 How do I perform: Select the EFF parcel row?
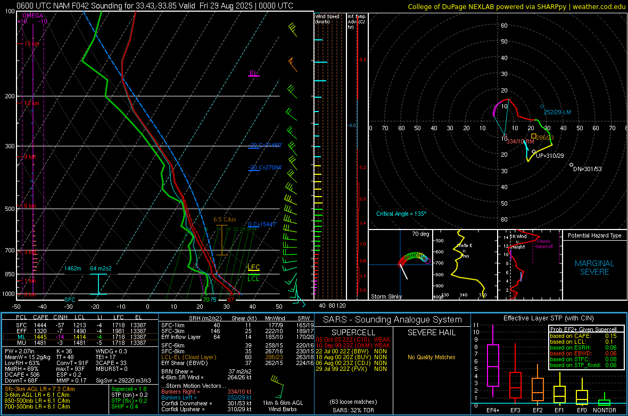80,331
